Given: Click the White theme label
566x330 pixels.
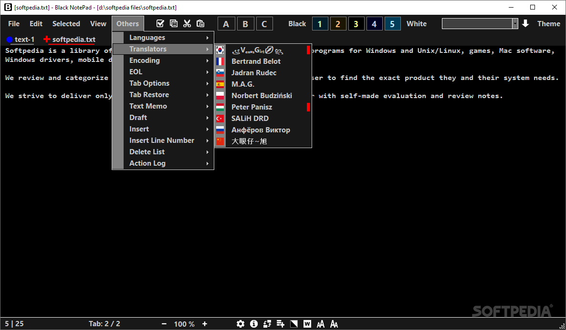Looking at the screenshot, I should click(x=417, y=24).
